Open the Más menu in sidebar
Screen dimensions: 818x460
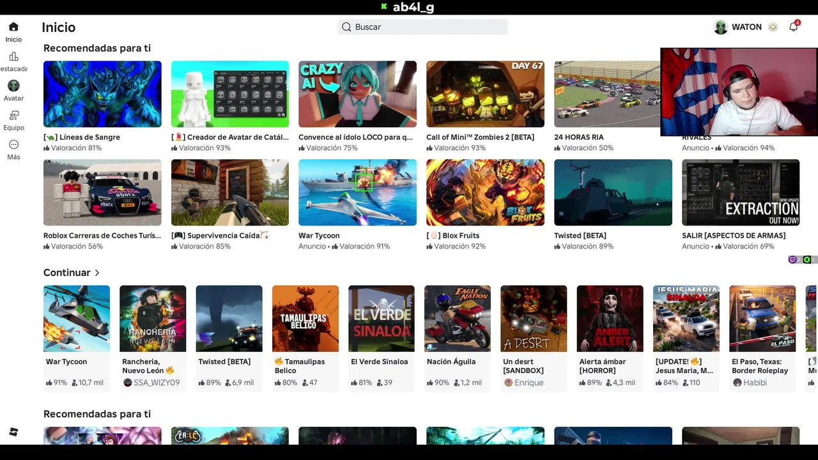pyautogui.click(x=13, y=145)
